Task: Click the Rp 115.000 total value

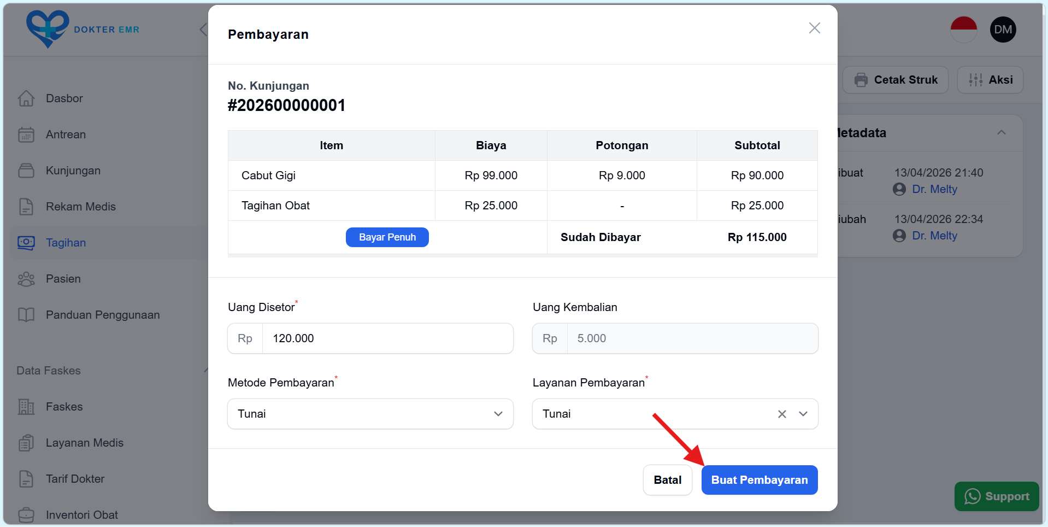Action: [x=757, y=237]
